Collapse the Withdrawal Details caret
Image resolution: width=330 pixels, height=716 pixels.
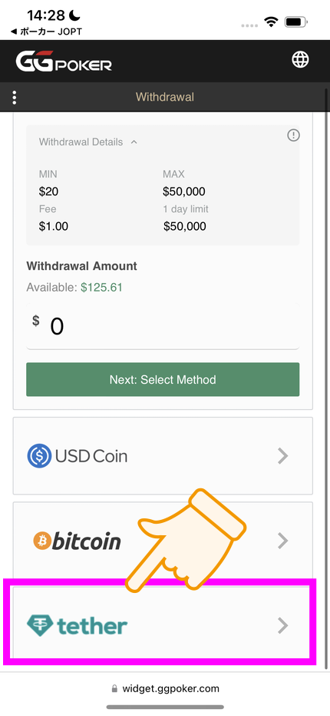pos(134,142)
